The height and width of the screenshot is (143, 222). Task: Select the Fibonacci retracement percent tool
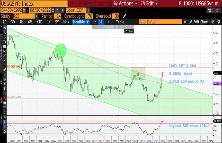5,37
